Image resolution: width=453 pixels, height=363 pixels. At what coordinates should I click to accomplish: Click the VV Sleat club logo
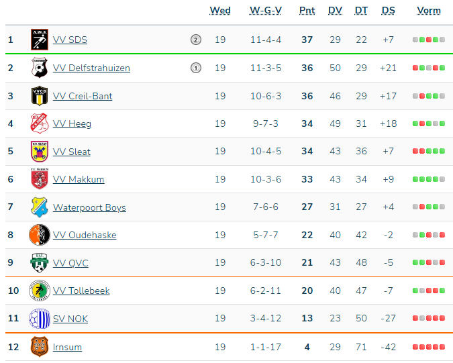[x=40, y=152]
